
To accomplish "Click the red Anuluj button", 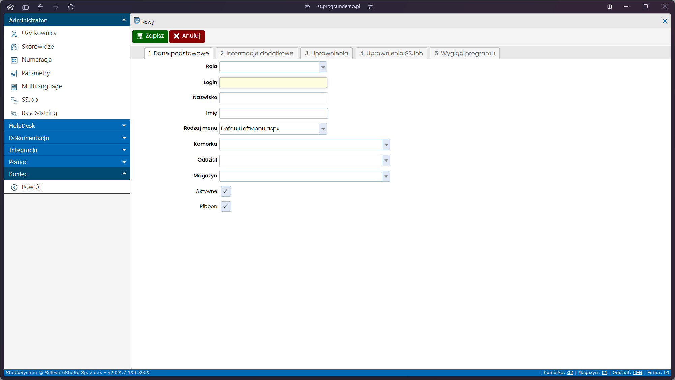I will pyautogui.click(x=187, y=36).
